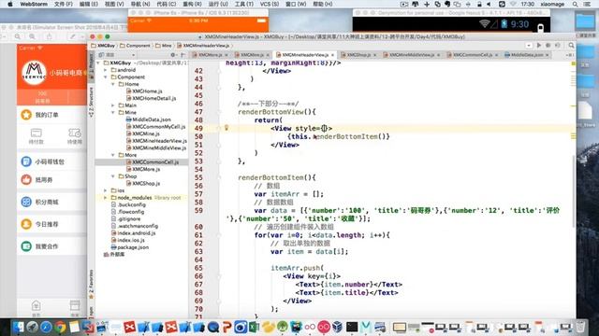Click the Mine breadcrumb in navigation bar
The height and width of the screenshot is (336, 599).
pos(164,46)
